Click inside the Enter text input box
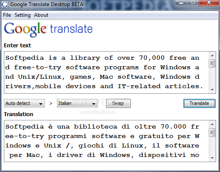This screenshot has height=172, width=220. (107, 73)
